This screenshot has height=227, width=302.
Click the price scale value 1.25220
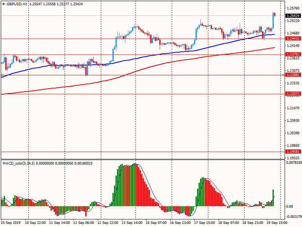coord(293,21)
